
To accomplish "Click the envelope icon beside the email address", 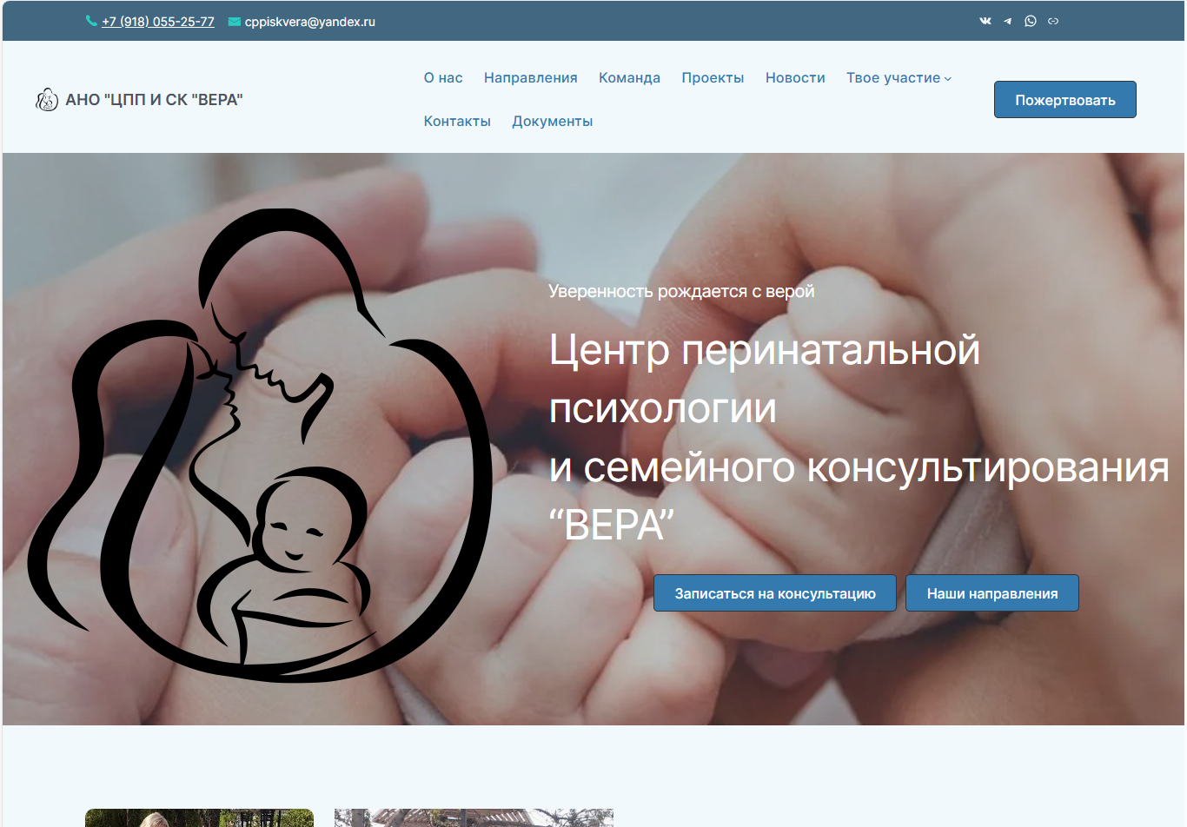I will point(235,22).
